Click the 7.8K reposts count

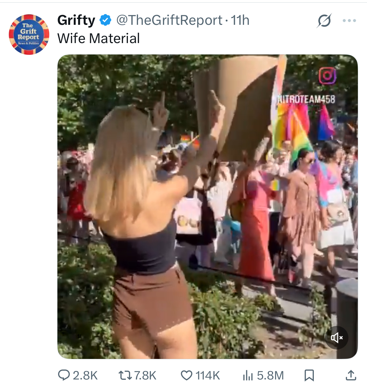point(145,376)
